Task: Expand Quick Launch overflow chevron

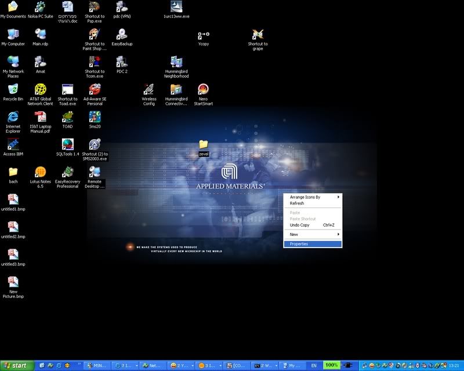Action: 79,364
